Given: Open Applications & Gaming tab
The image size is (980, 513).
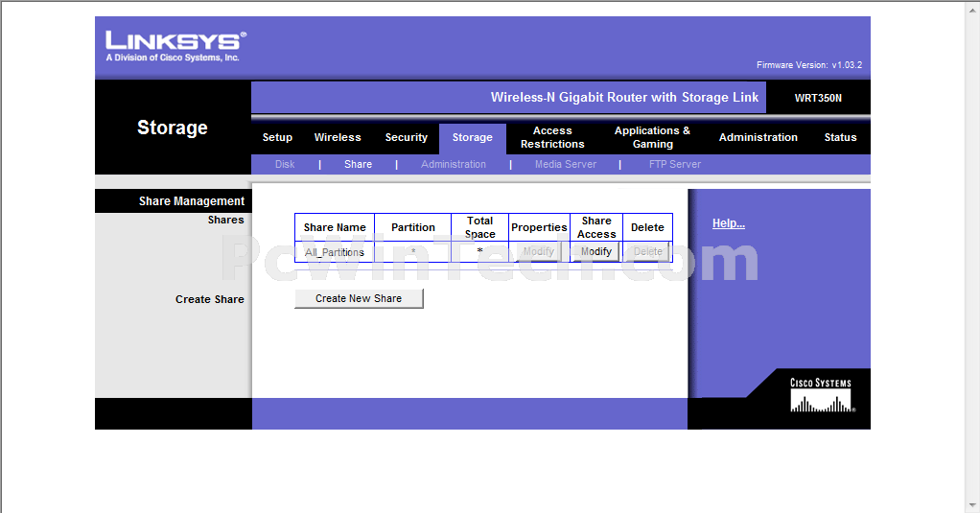Looking at the screenshot, I should click(x=652, y=137).
